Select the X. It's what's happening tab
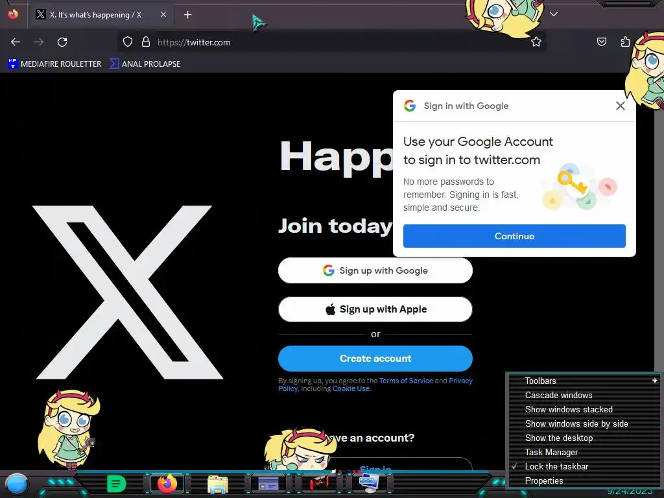This screenshot has width=664, height=498. pyautogui.click(x=101, y=15)
